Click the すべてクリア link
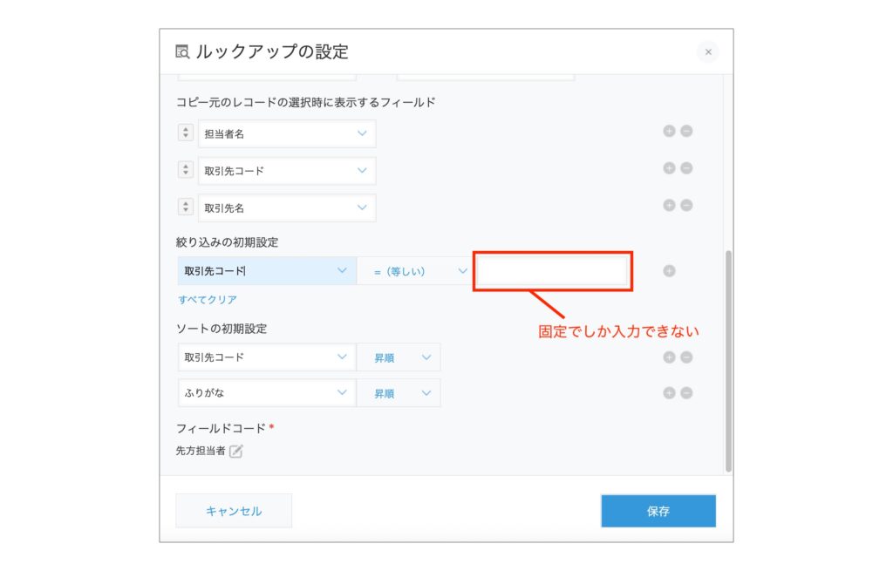893x571 pixels. click(x=208, y=299)
